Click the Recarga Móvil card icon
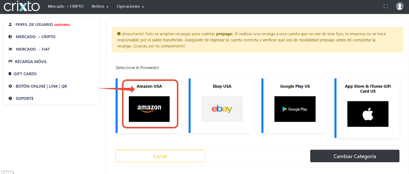The height and width of the screenshot is (174, 409). tap(10, 62)
